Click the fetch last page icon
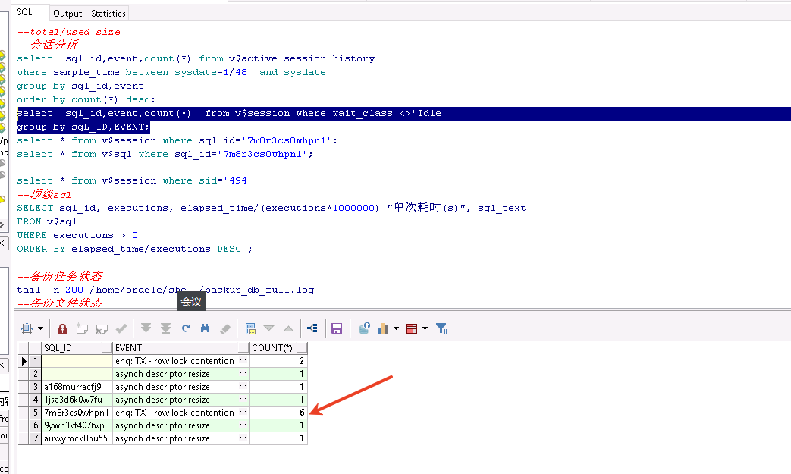Image resolution: width=791 pixels, height=474 pixels. 165,328
